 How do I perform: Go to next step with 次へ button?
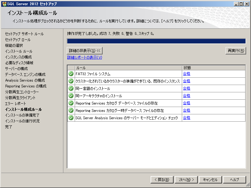coord(186,180)
